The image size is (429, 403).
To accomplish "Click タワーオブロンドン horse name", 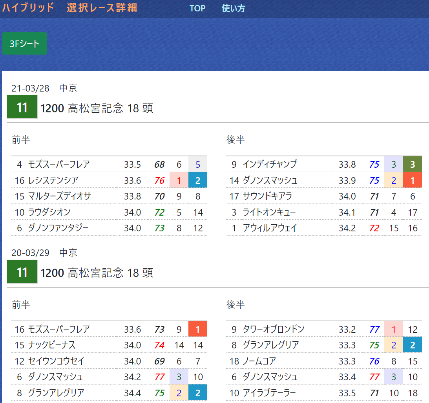I will pyautogui.click(x=274, y=329).
